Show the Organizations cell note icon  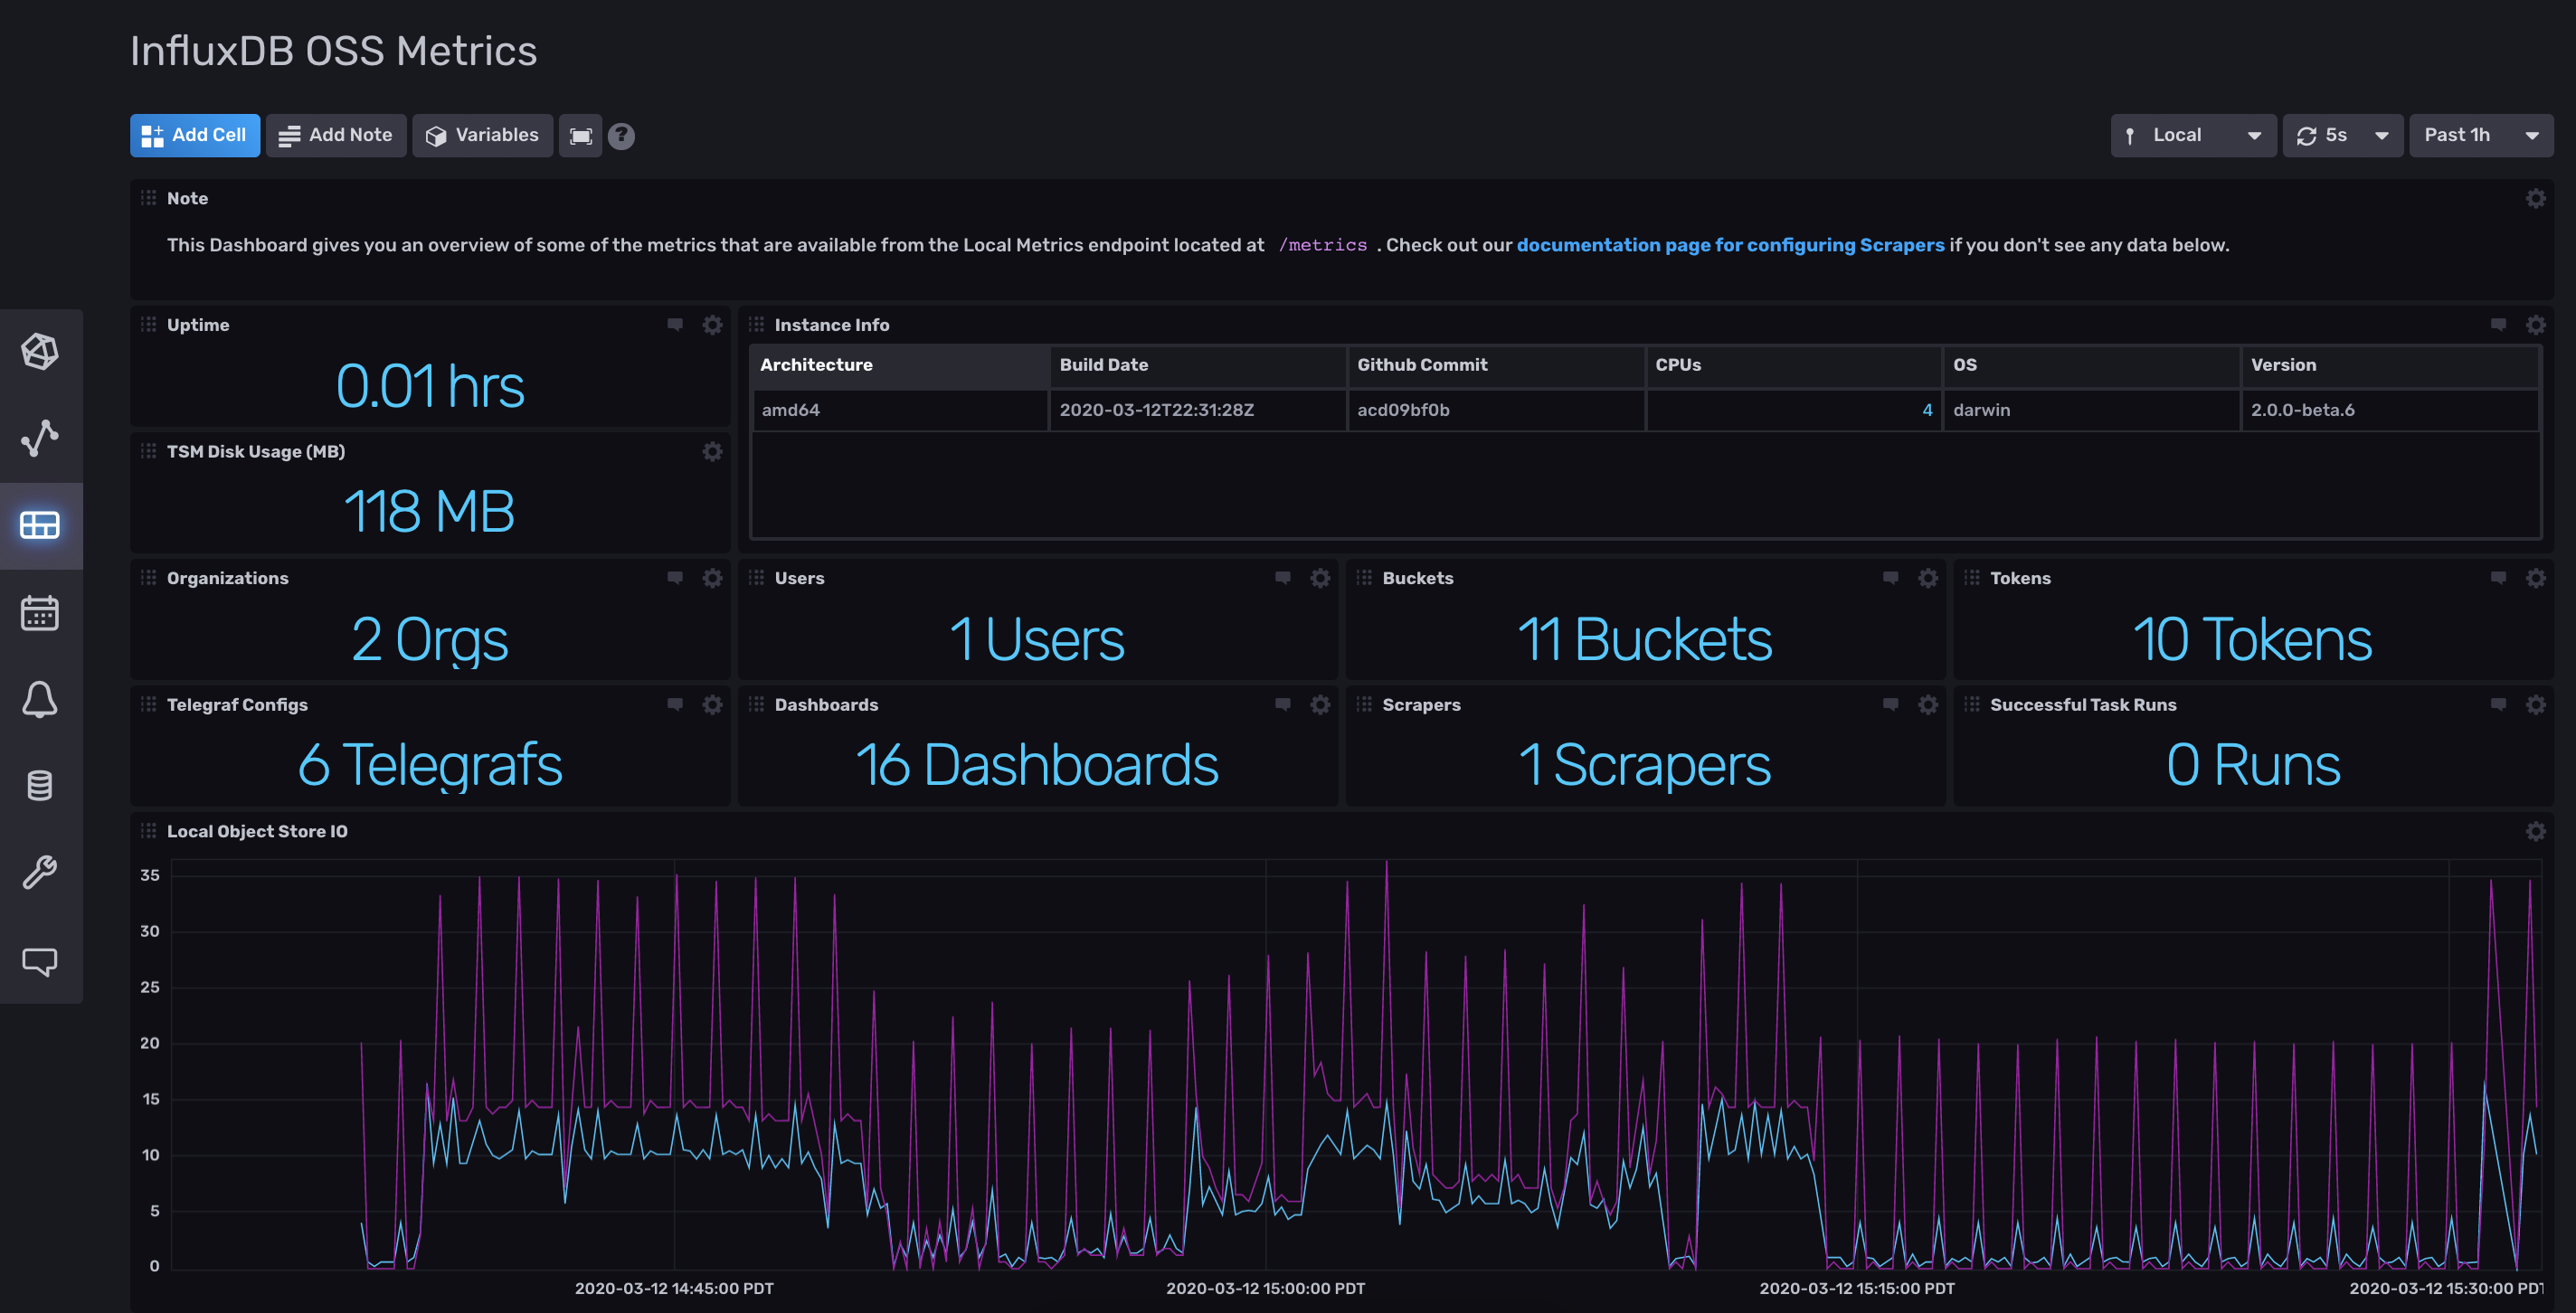(675, 578)
